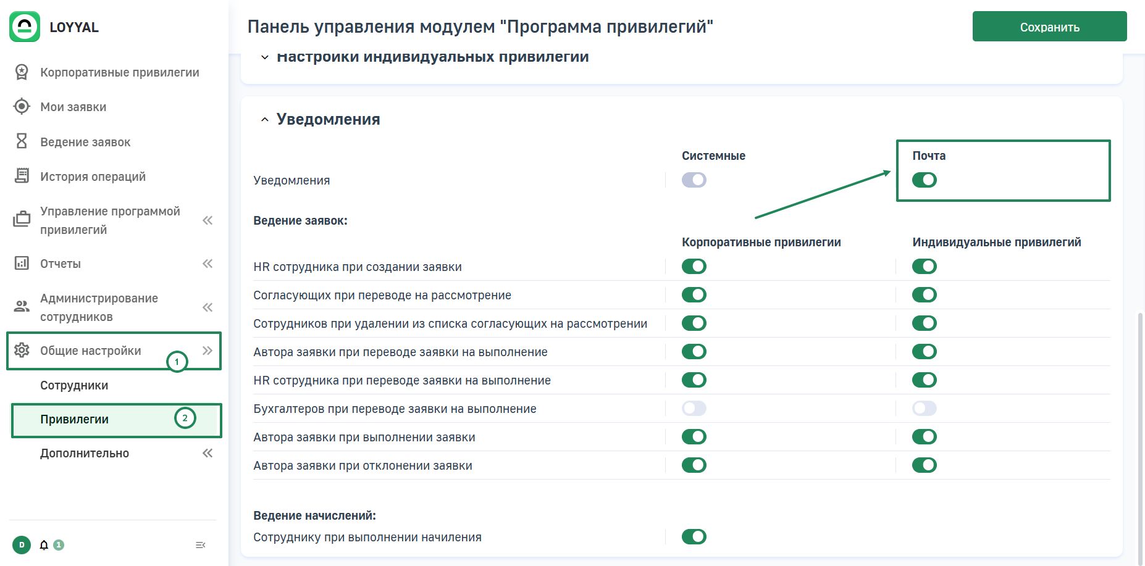Screen dimensions: 1145x566
Task: Click the LOYYAL logo icon
Action: click(25, 27)
